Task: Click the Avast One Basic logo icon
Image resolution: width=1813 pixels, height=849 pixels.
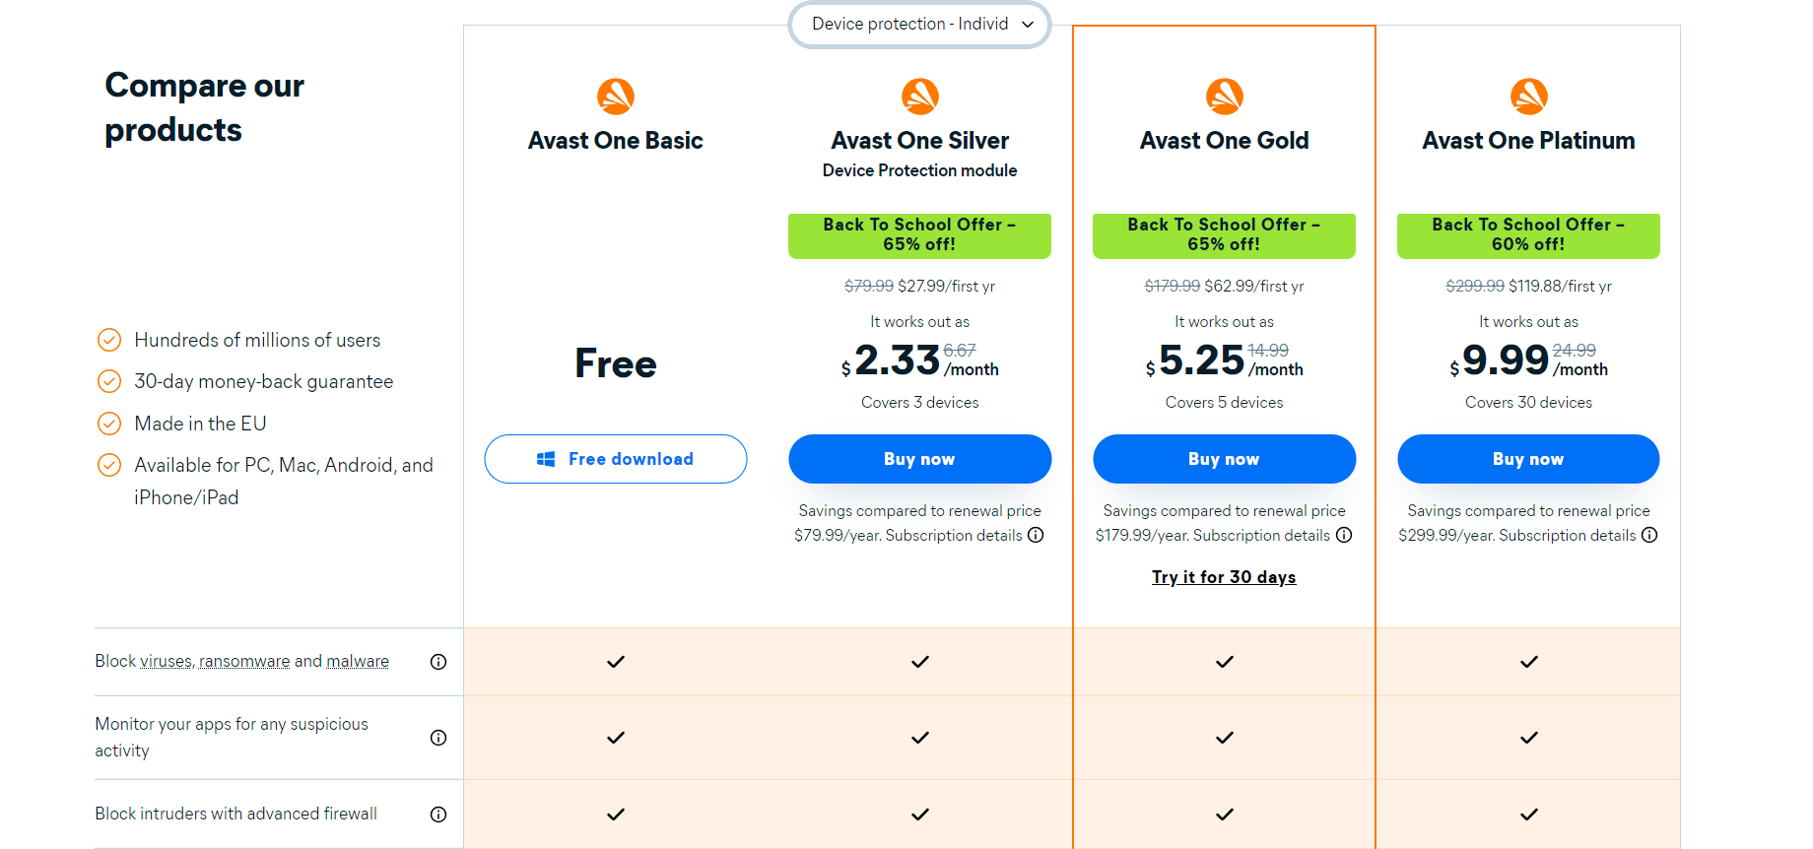Action: pos(616,97)
